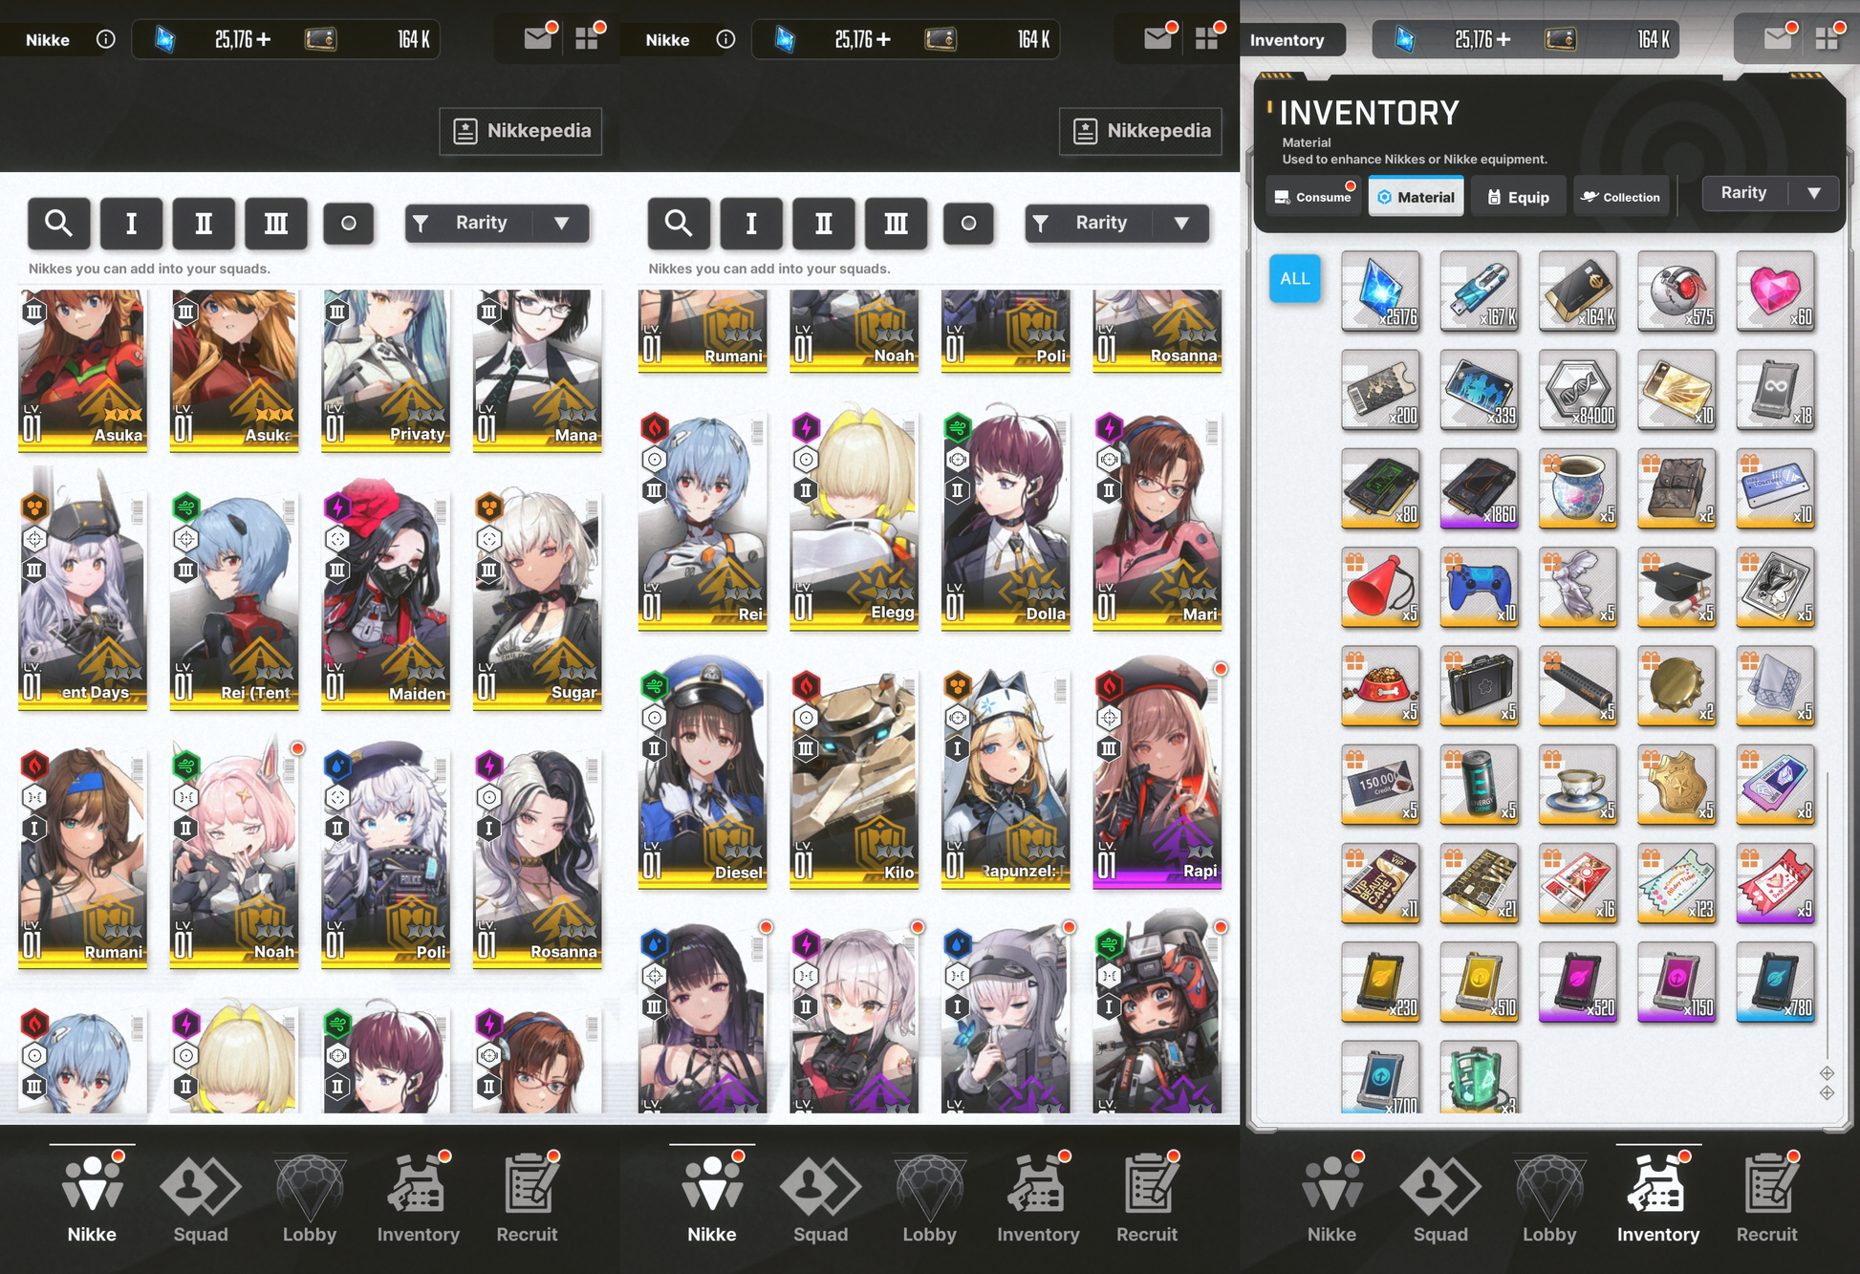Select red megaphone item x5
The width and height of the screenshot is (1860, 1274).
(1380, 587)
